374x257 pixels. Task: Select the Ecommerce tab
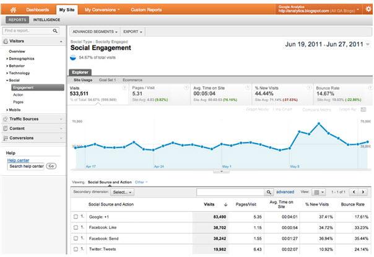tap(133, 80)
